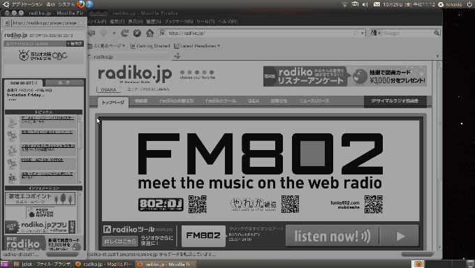Open the Q&A tab
Screen dimensions: 475x268
click(x=254, y=100)
